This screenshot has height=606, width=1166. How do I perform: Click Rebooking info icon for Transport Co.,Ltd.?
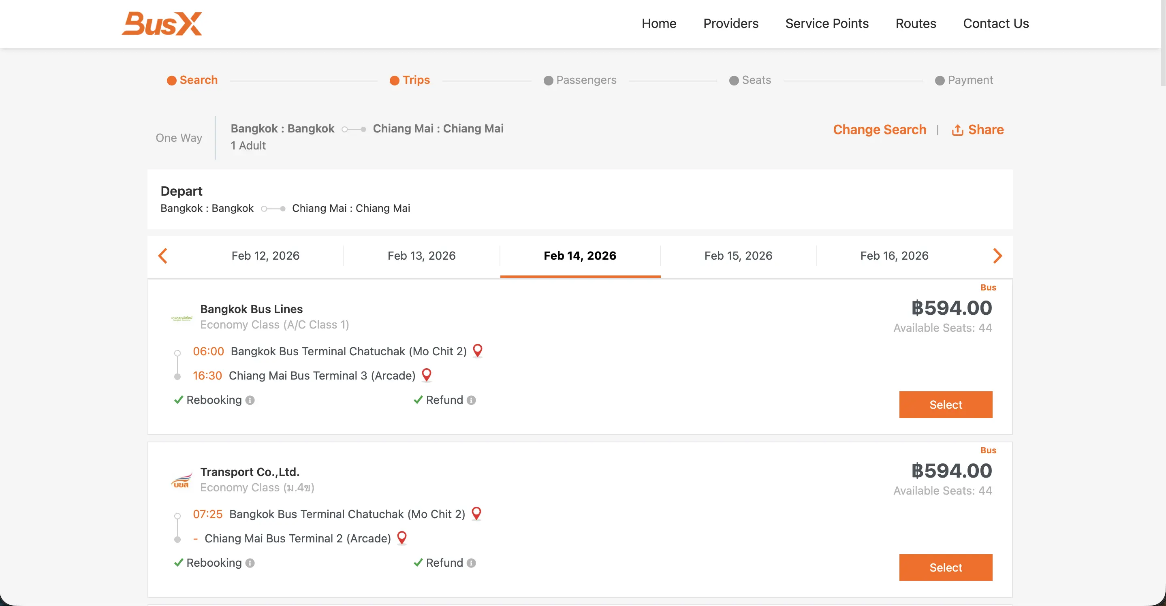point(250,563)
